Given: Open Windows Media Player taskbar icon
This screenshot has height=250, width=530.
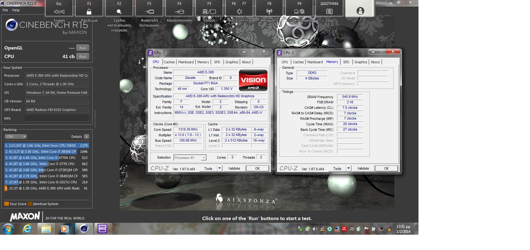Looking at the screenshot, I should click(x=65, y=229).
